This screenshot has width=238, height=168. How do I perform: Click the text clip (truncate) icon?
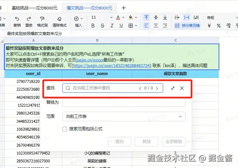[187, 17]
